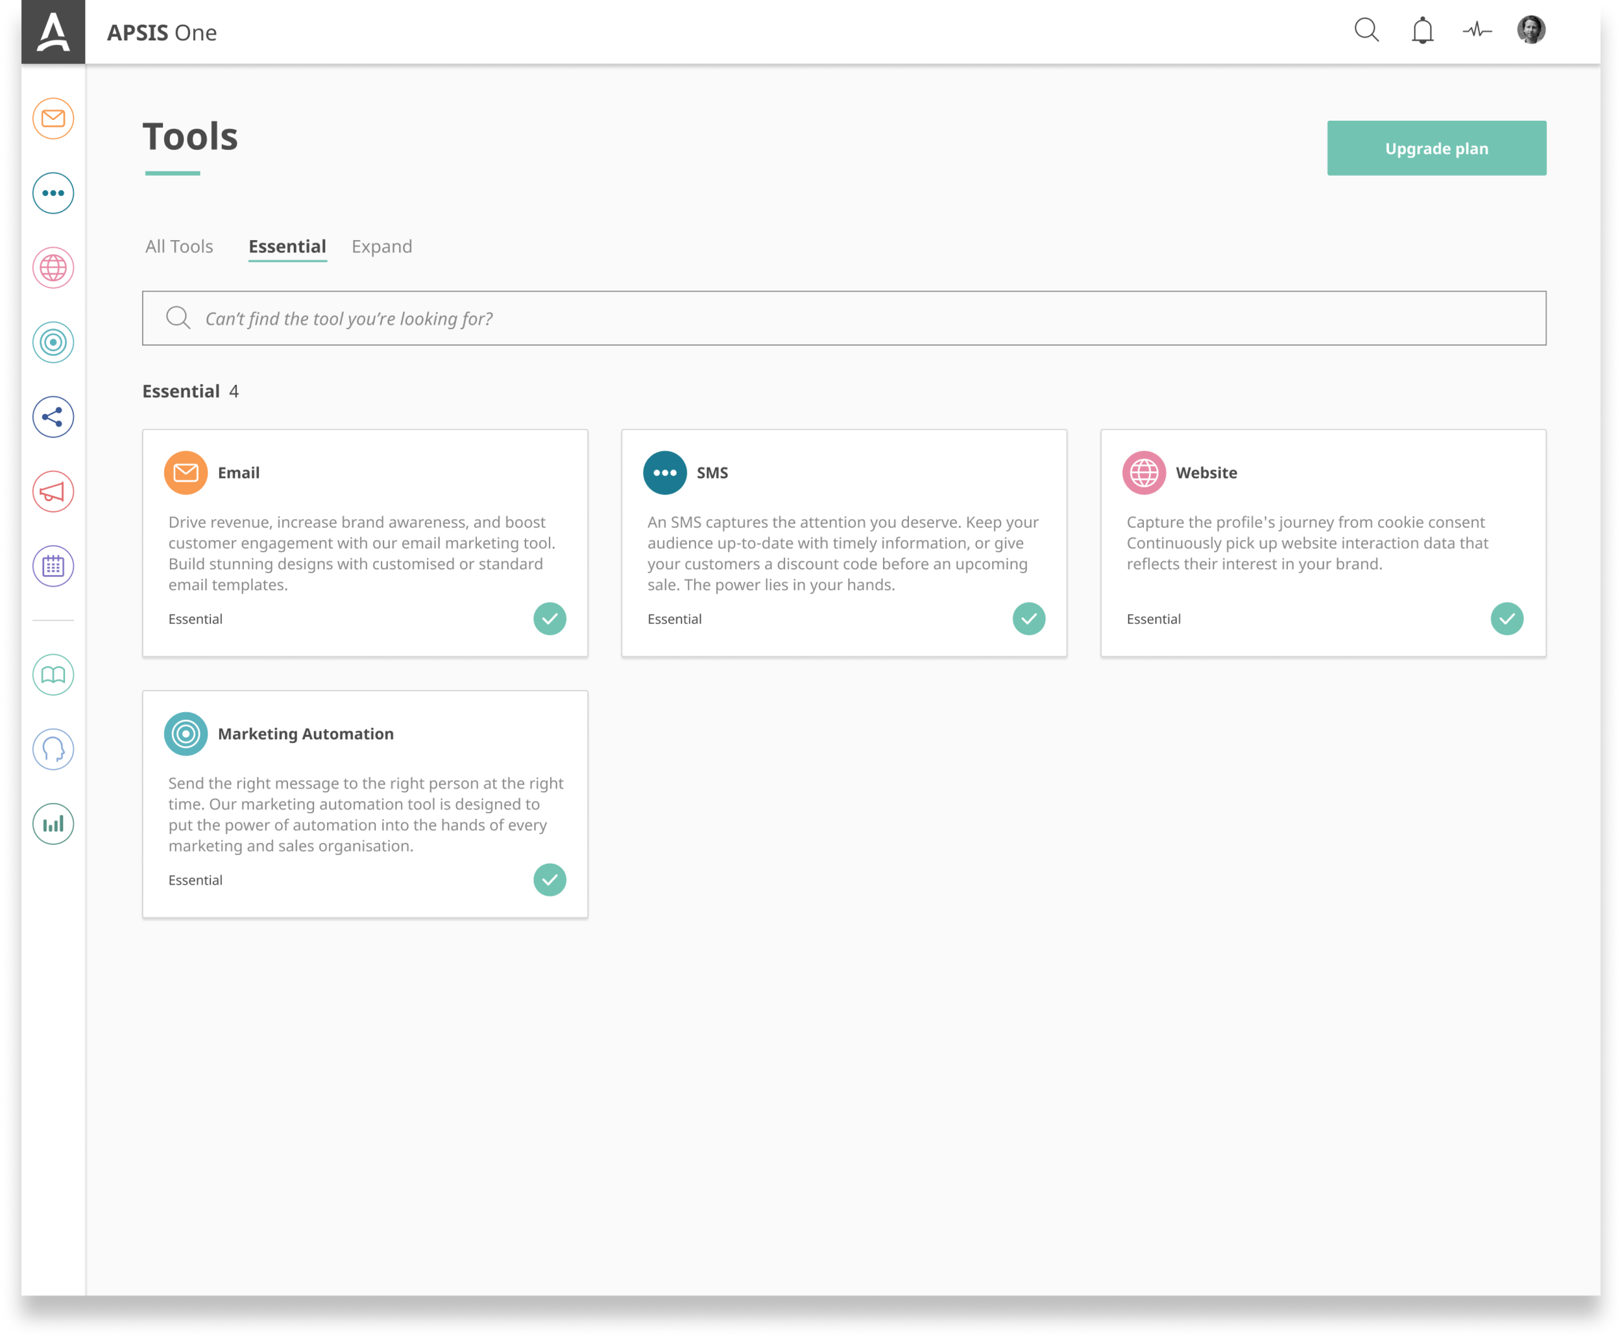Click the SMS card title
The height and width of the screenshot is (1339, 1622).
(x=712, y=473)
